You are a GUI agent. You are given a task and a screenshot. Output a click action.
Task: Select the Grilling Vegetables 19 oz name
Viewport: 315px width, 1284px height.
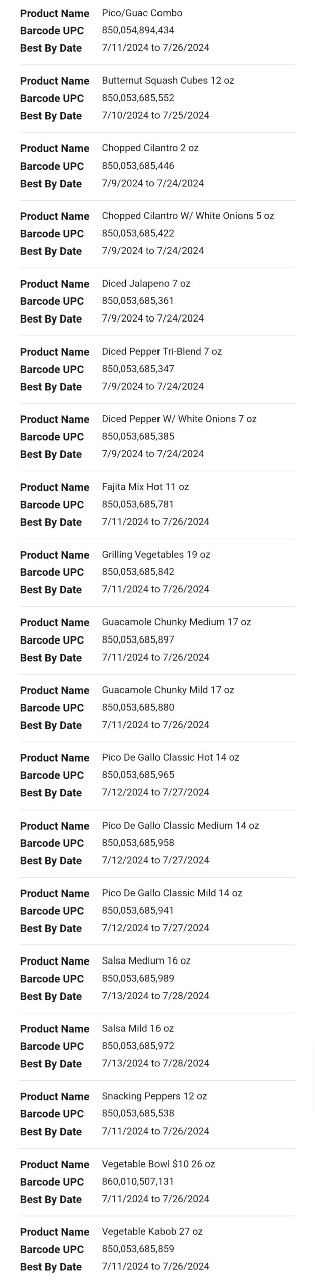(155, 555)
